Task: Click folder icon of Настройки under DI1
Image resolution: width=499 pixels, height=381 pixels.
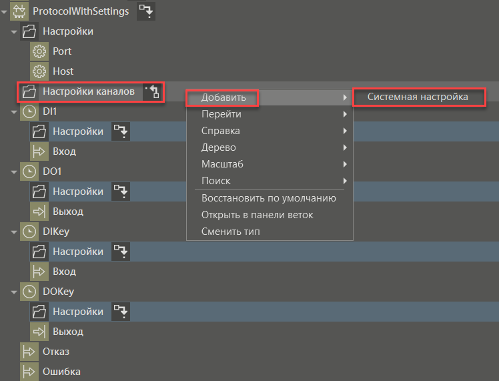Action: click(x=39, y=131)
